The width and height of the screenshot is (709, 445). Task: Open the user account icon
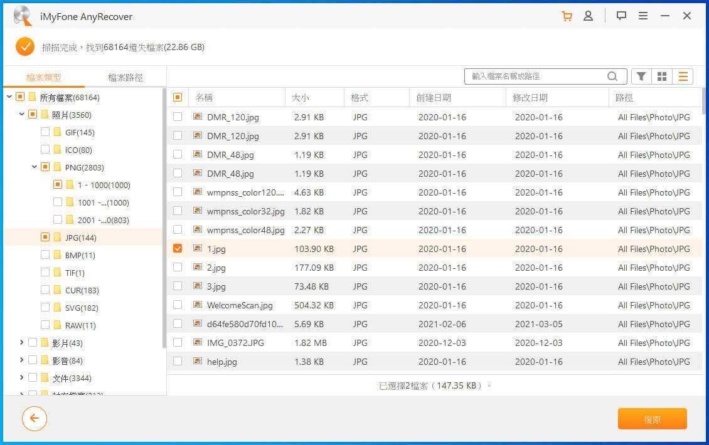(x=588, y=16)
